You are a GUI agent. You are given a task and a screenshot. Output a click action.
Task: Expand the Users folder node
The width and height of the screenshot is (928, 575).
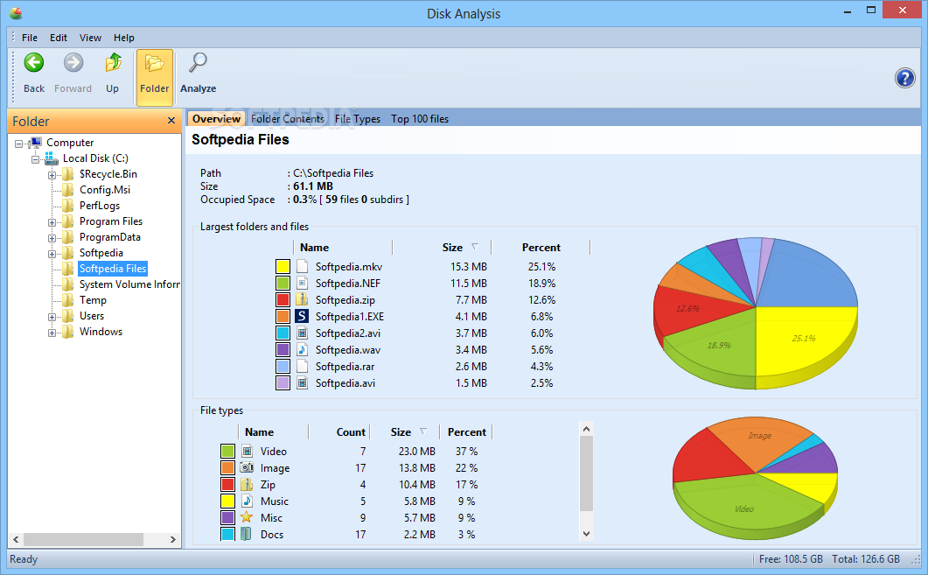pos(52,317)
